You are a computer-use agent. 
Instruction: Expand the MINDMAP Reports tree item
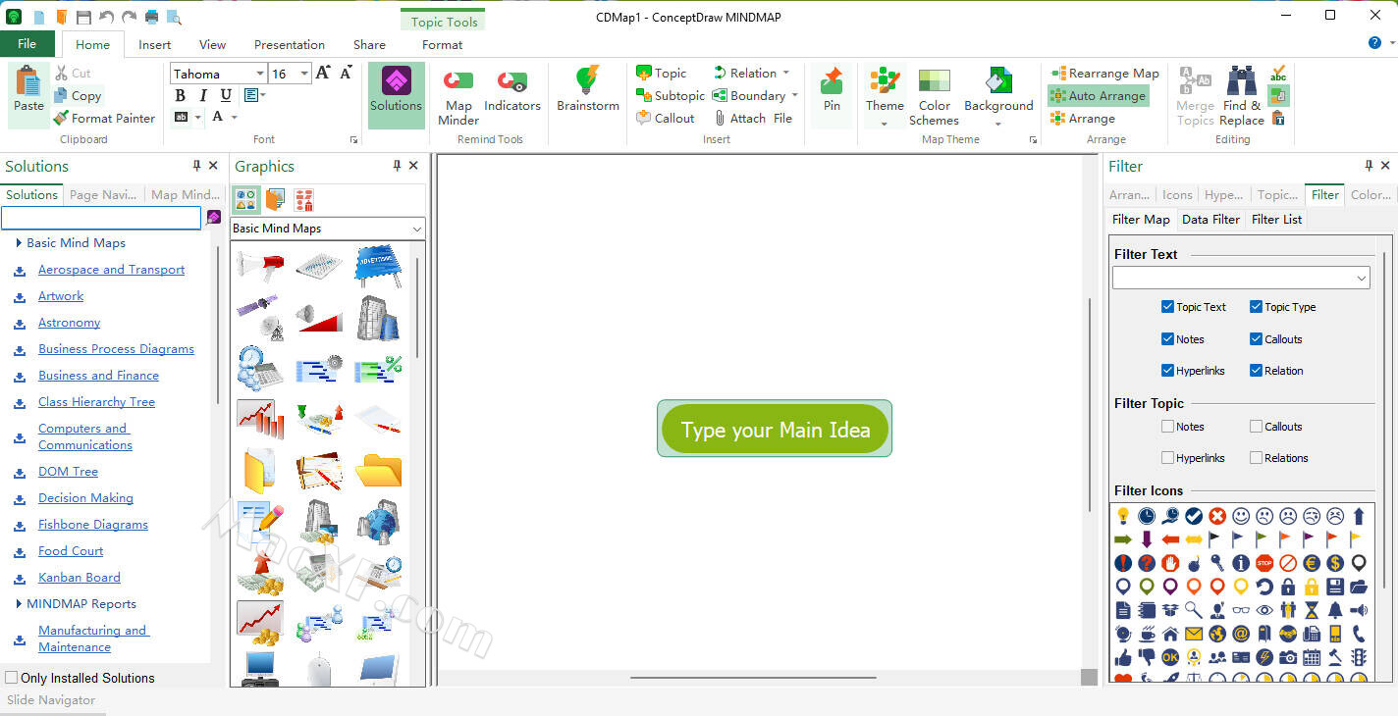[x=19, y=604]
